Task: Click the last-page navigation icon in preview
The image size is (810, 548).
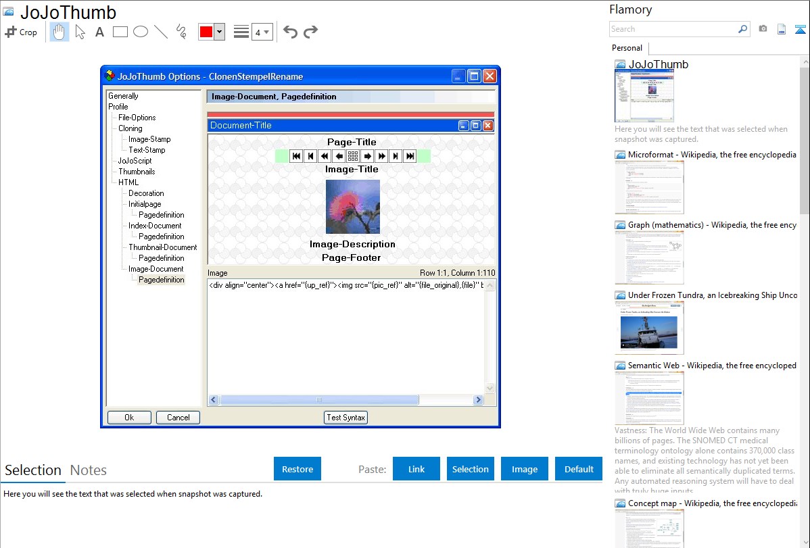Action: pos(410,156)
